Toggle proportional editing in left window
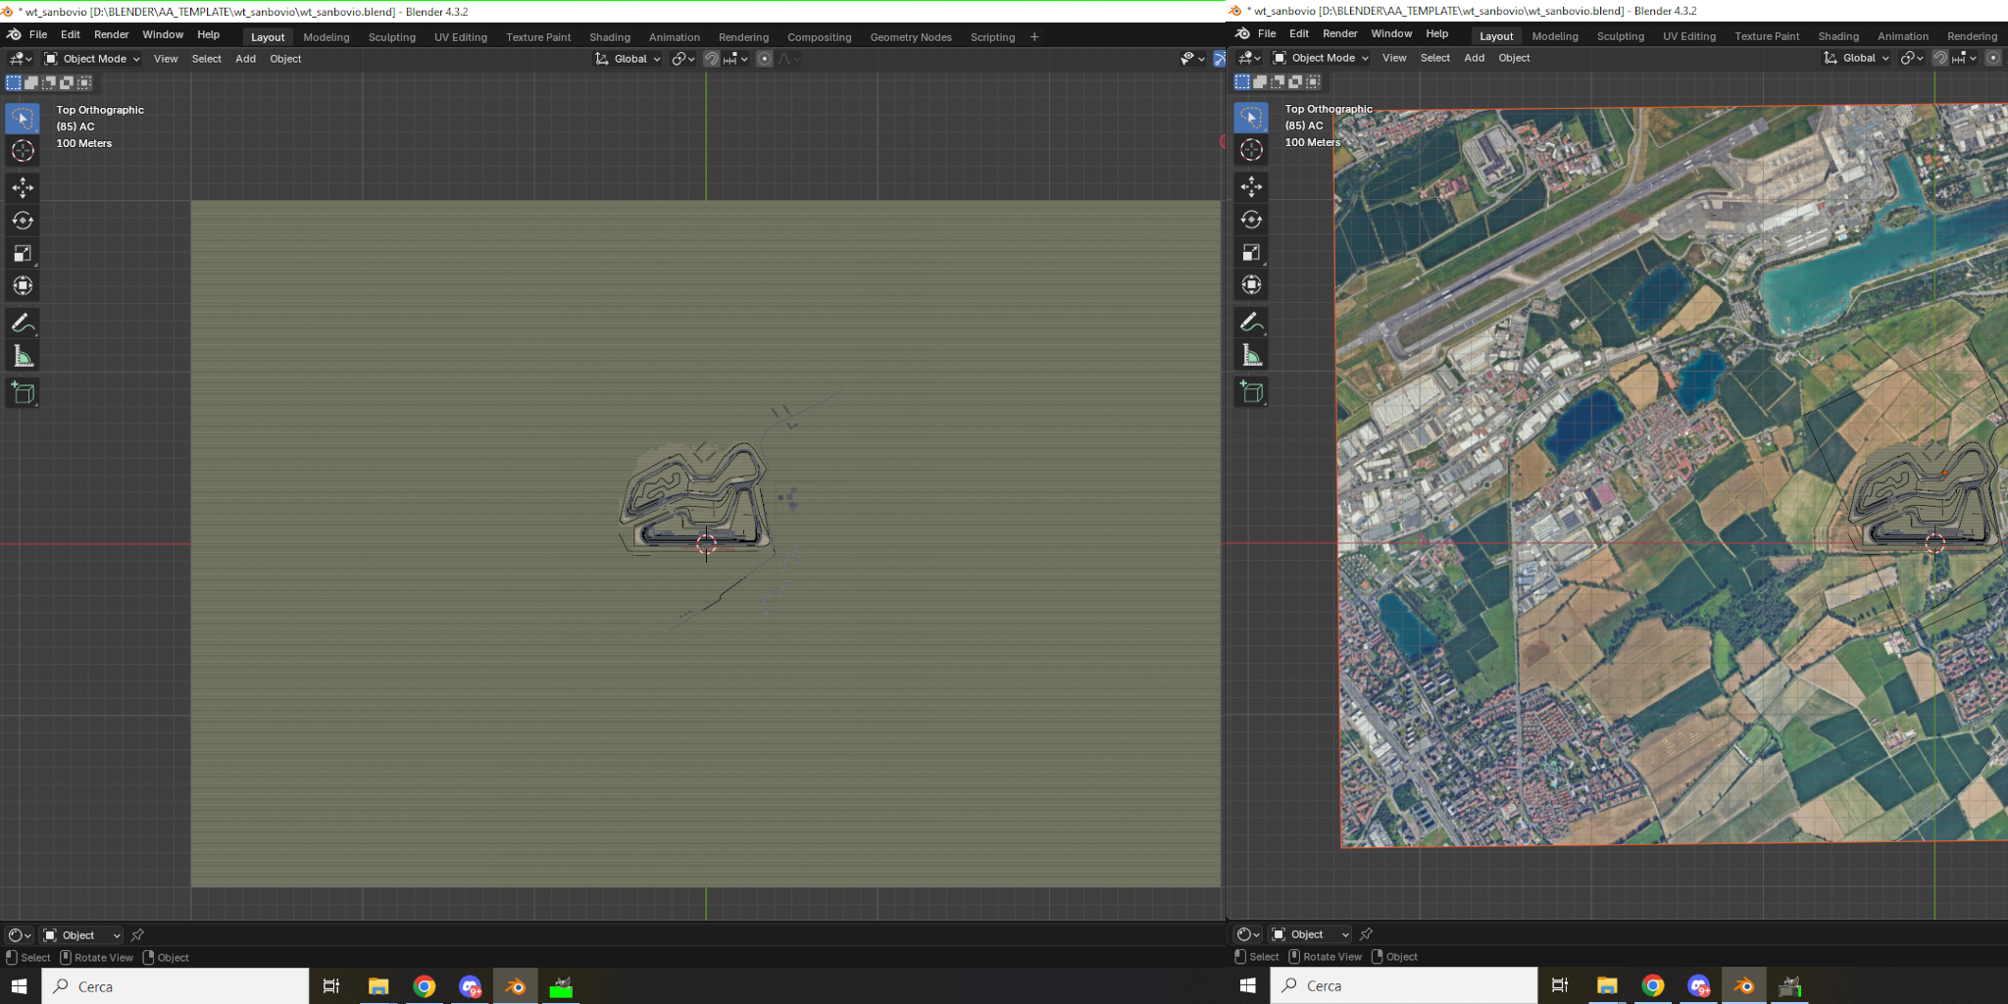Viewport: 2008px width, 1004px height. point(765,59)
